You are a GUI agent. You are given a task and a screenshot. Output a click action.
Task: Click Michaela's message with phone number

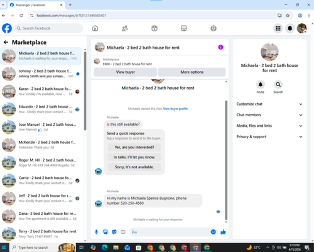click(153, 200)
